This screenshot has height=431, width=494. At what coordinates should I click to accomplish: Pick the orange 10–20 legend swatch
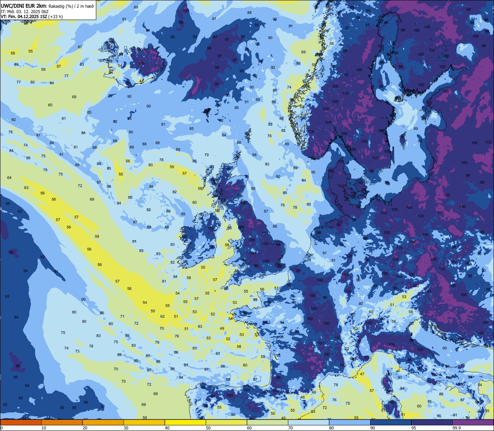coord(62,422)
